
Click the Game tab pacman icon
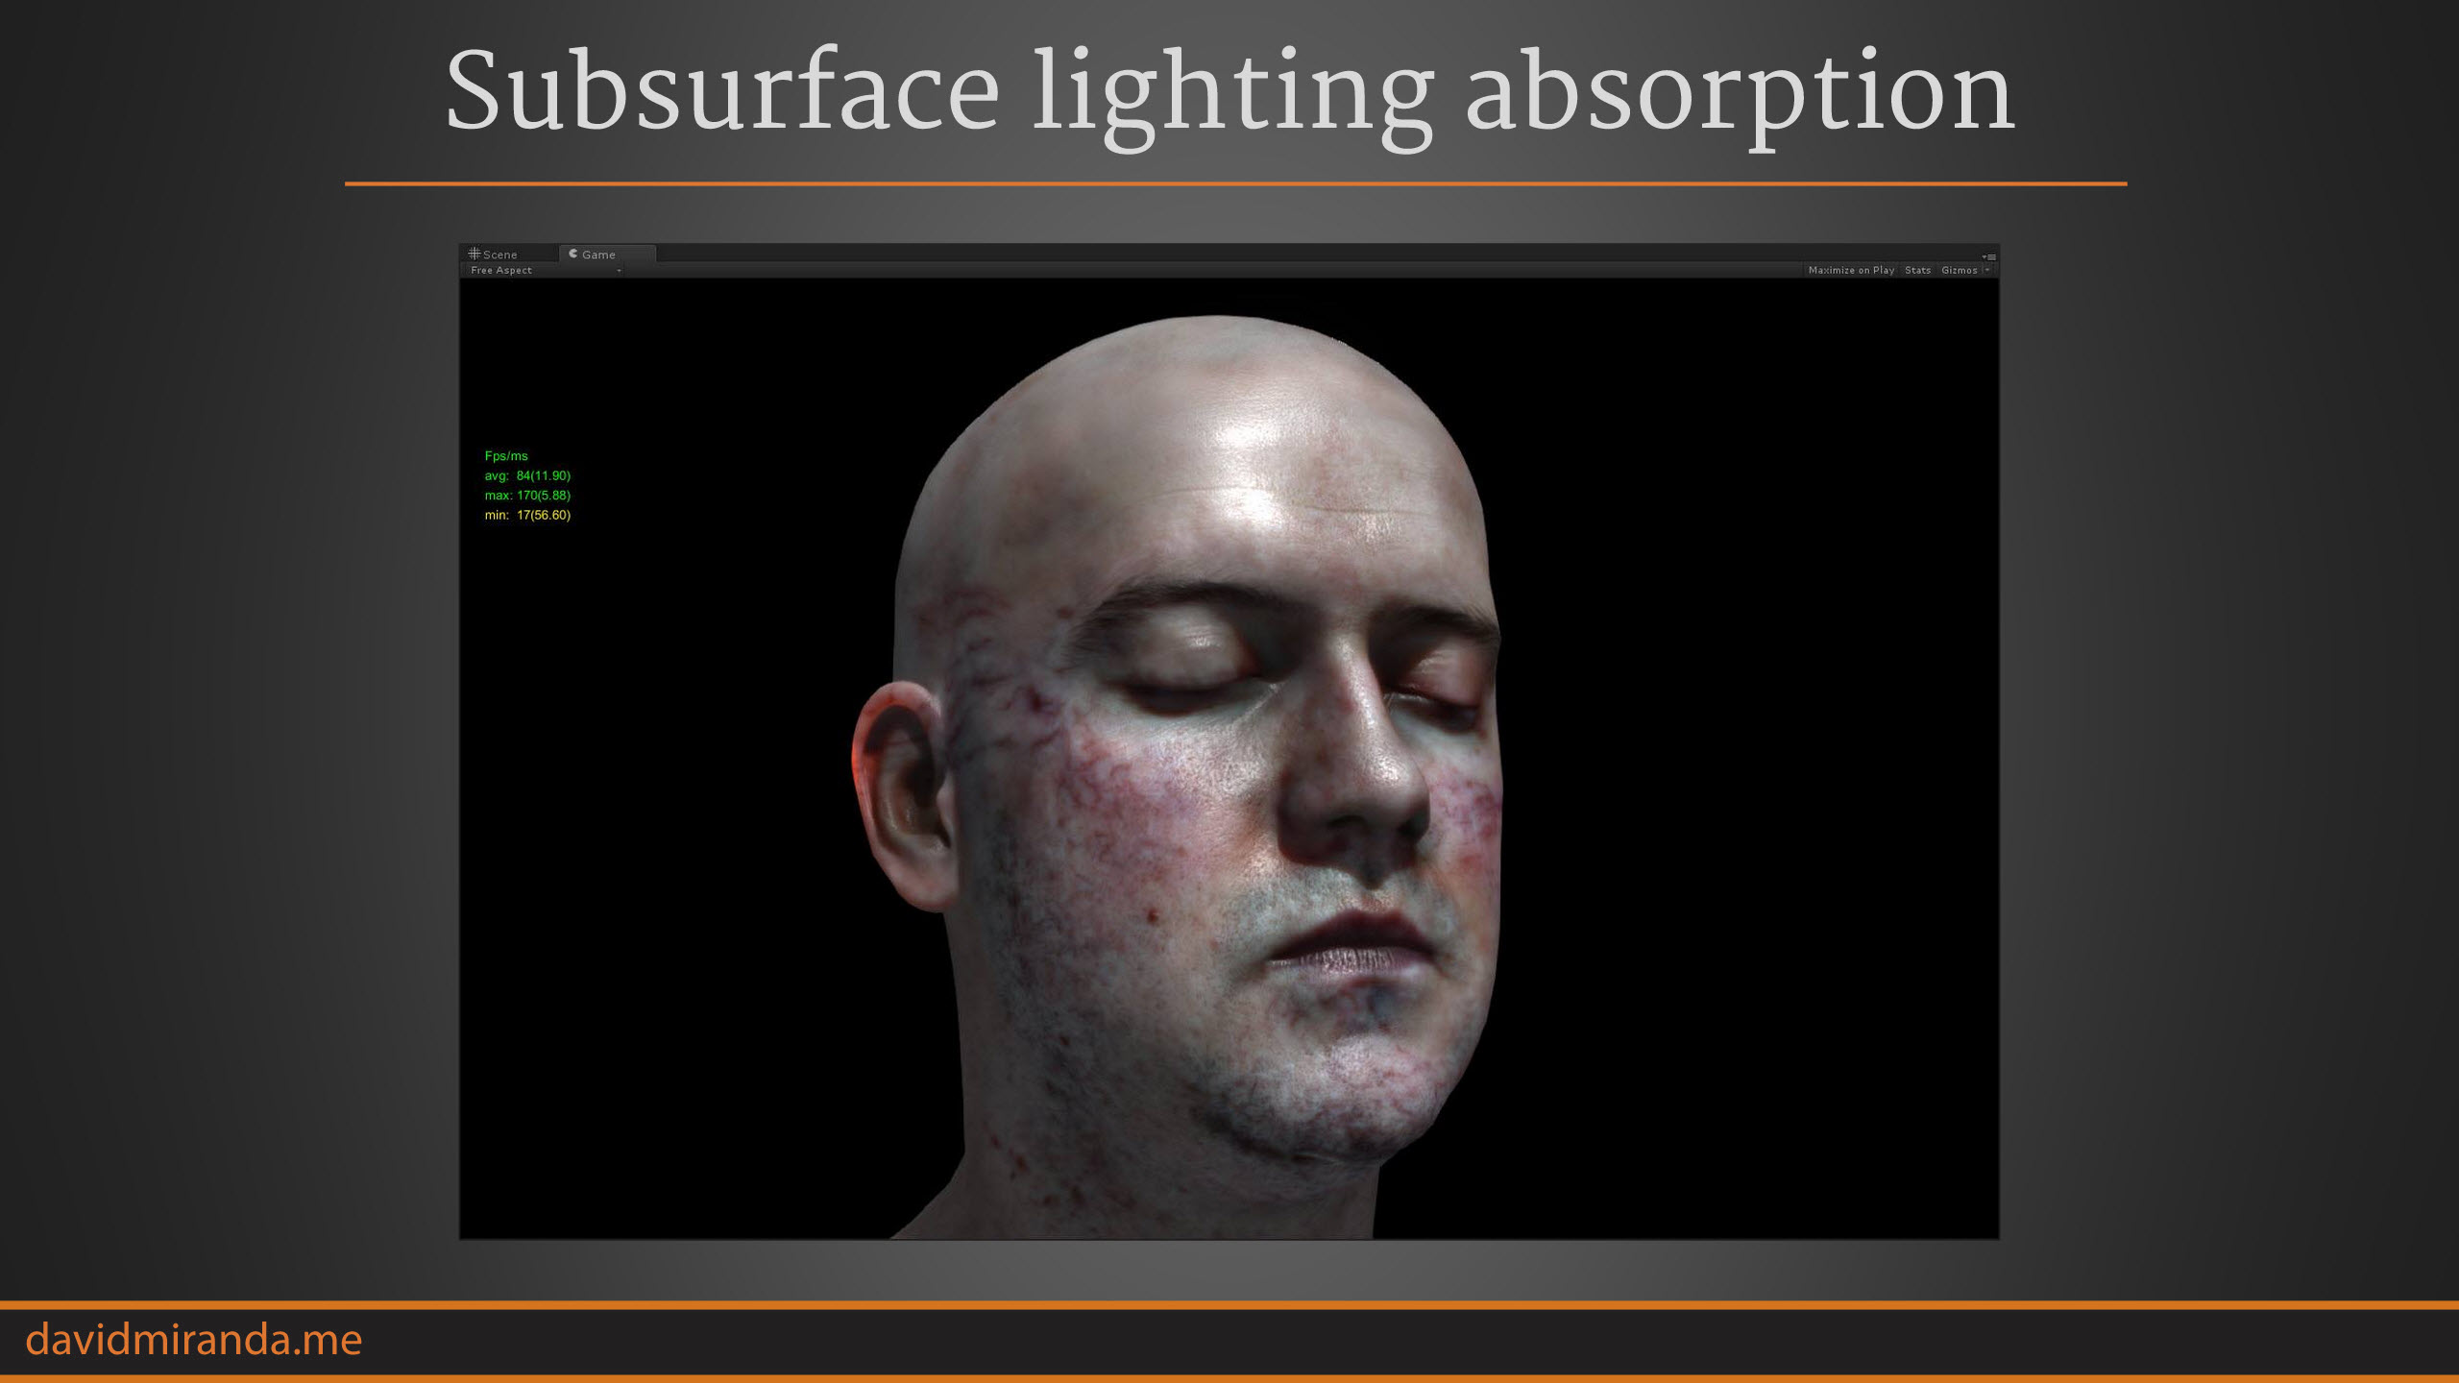pyautogui.click(x=573, y=254)
